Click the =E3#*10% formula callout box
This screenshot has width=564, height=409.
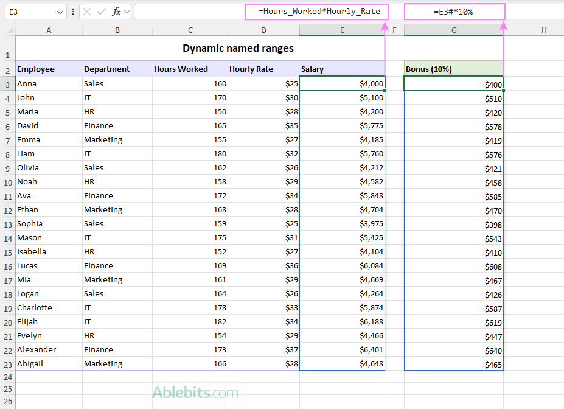pos(454,11)
